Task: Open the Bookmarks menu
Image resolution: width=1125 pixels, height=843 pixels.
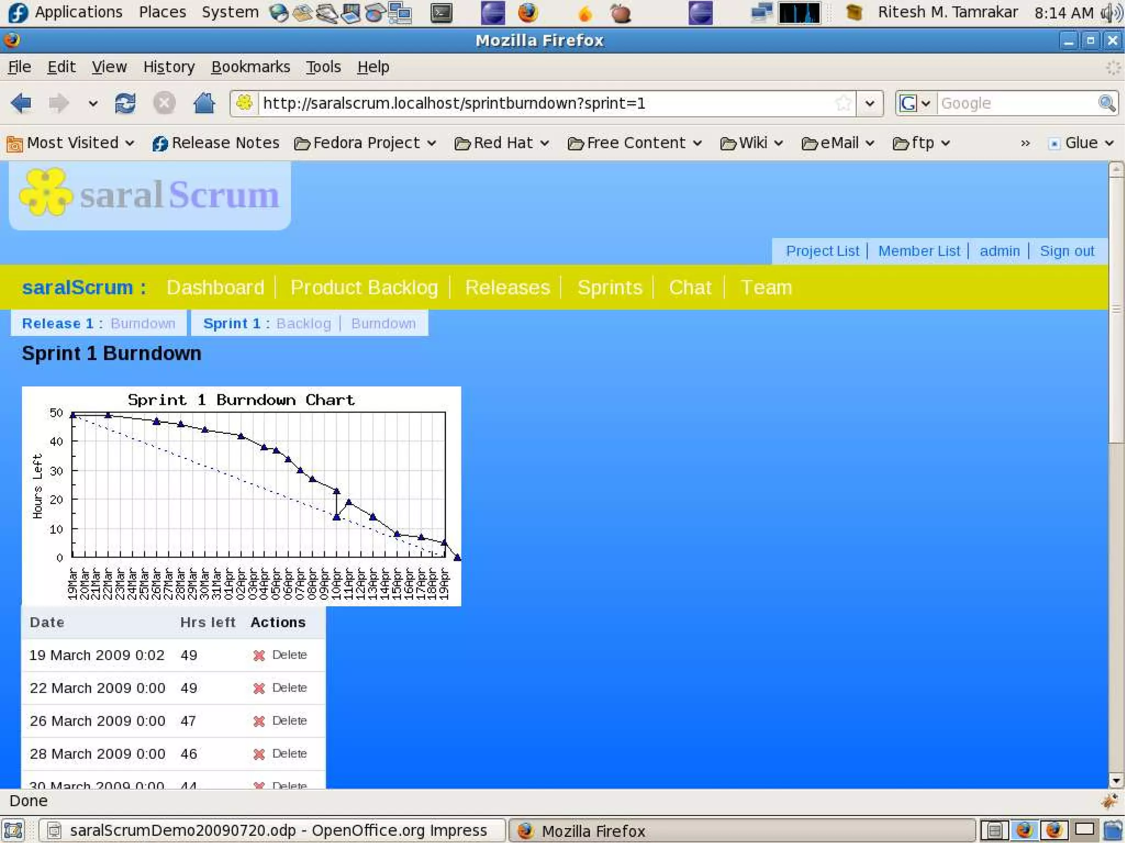Action: (250, 67)
